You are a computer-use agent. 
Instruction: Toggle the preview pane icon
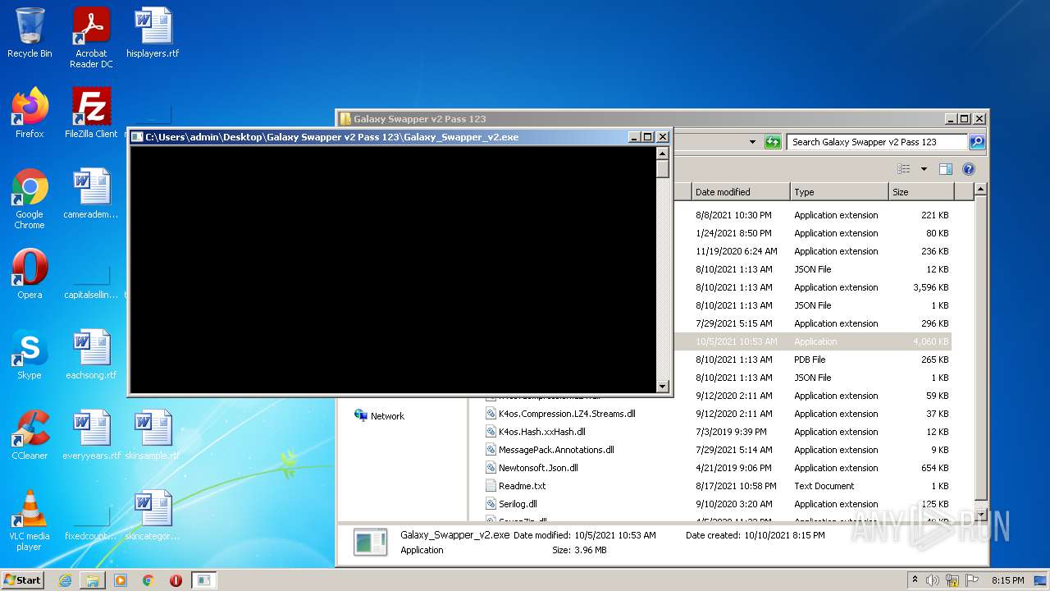[945, 169]
